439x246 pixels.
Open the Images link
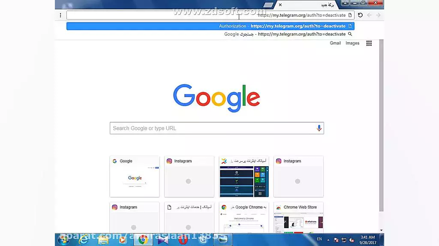tap(352, 43)
